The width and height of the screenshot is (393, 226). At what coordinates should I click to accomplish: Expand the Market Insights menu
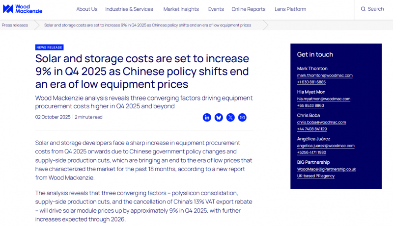[x=181, y=9]
